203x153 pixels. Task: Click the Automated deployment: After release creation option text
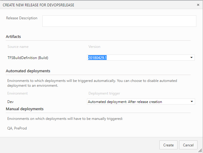(125, 102)
